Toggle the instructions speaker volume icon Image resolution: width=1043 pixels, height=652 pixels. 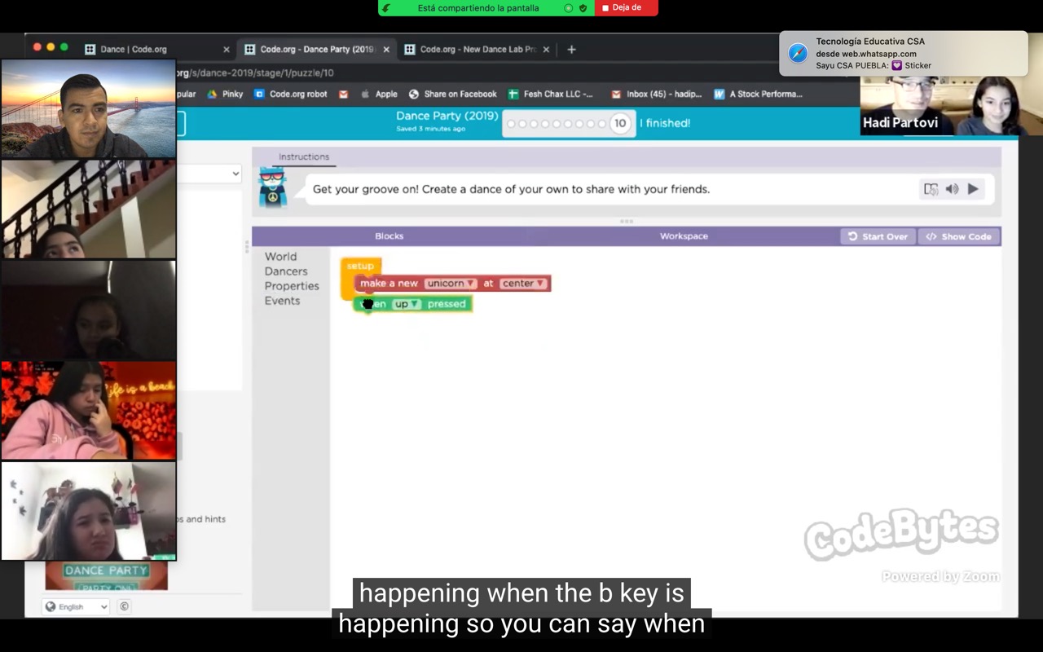(x=953, y=189)
